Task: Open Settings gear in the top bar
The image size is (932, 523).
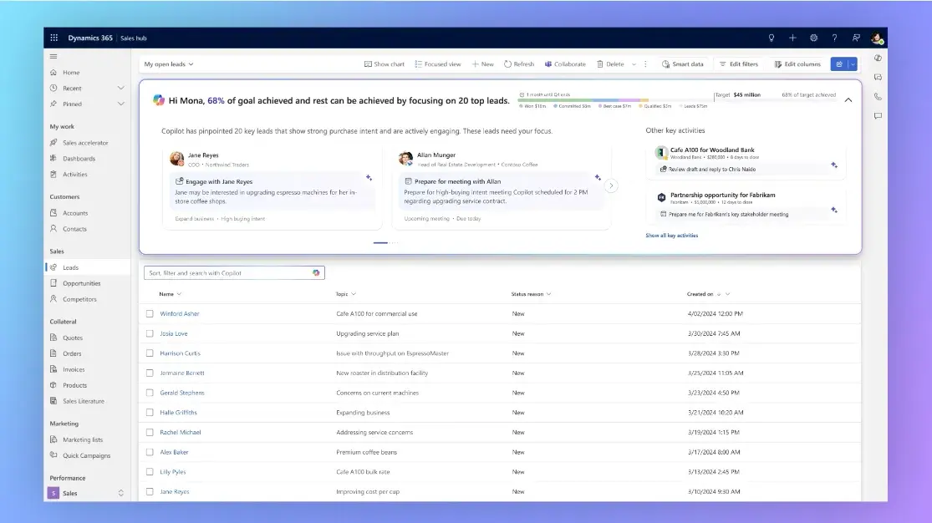Action: [813, 38]
